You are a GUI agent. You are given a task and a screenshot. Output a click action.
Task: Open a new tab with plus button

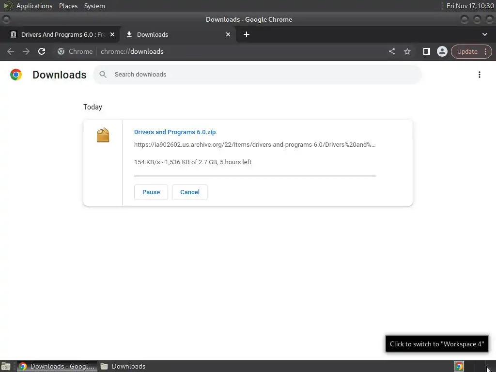tap(247, 34)
